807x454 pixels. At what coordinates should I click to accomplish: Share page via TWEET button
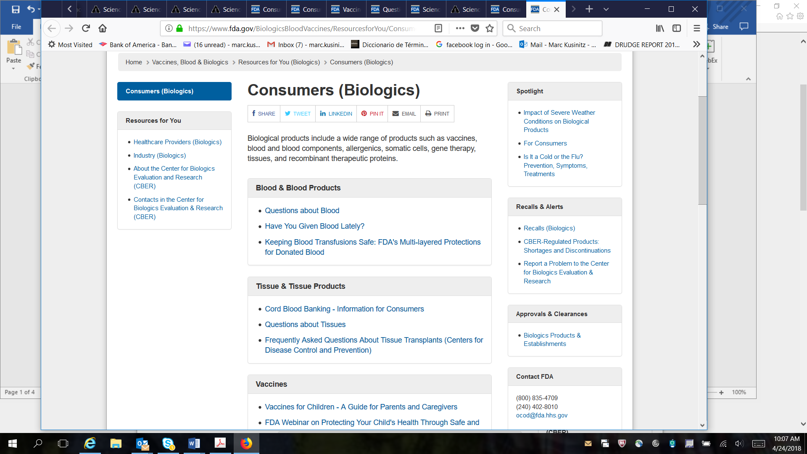[x=298, y=114]
